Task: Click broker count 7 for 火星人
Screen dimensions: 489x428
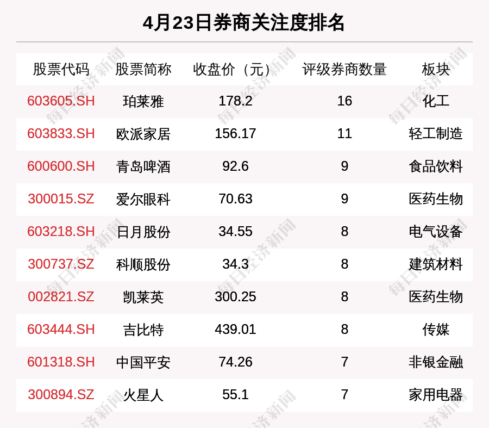Action: (344, 395)
